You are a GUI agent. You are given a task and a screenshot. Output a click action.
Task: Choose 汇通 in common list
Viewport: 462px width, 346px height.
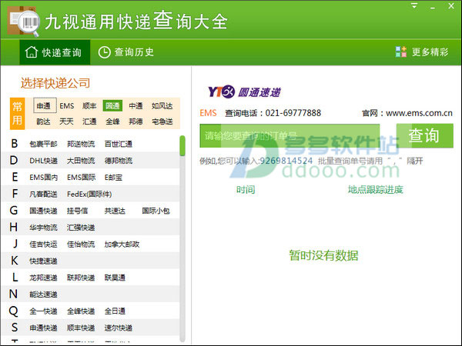(x=89, y=121)
